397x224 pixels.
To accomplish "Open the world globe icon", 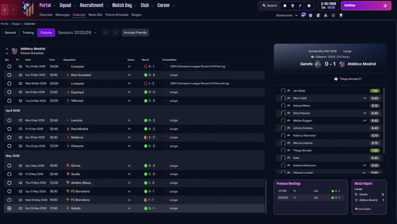I will tap(292, 6).
